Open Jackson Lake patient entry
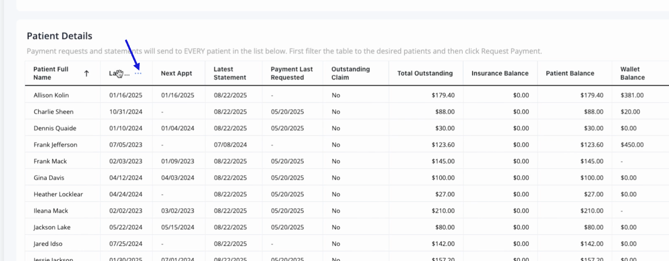This screenshot has height=261, width=669. pos(52,228)
